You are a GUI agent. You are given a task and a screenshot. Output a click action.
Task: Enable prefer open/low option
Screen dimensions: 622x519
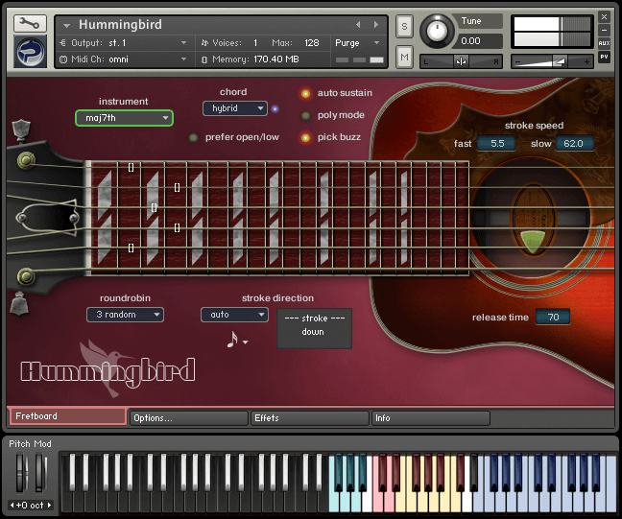tap(193, 137)
